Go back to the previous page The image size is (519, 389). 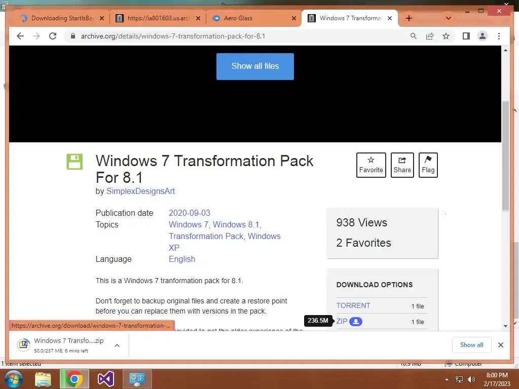point(20,36)
